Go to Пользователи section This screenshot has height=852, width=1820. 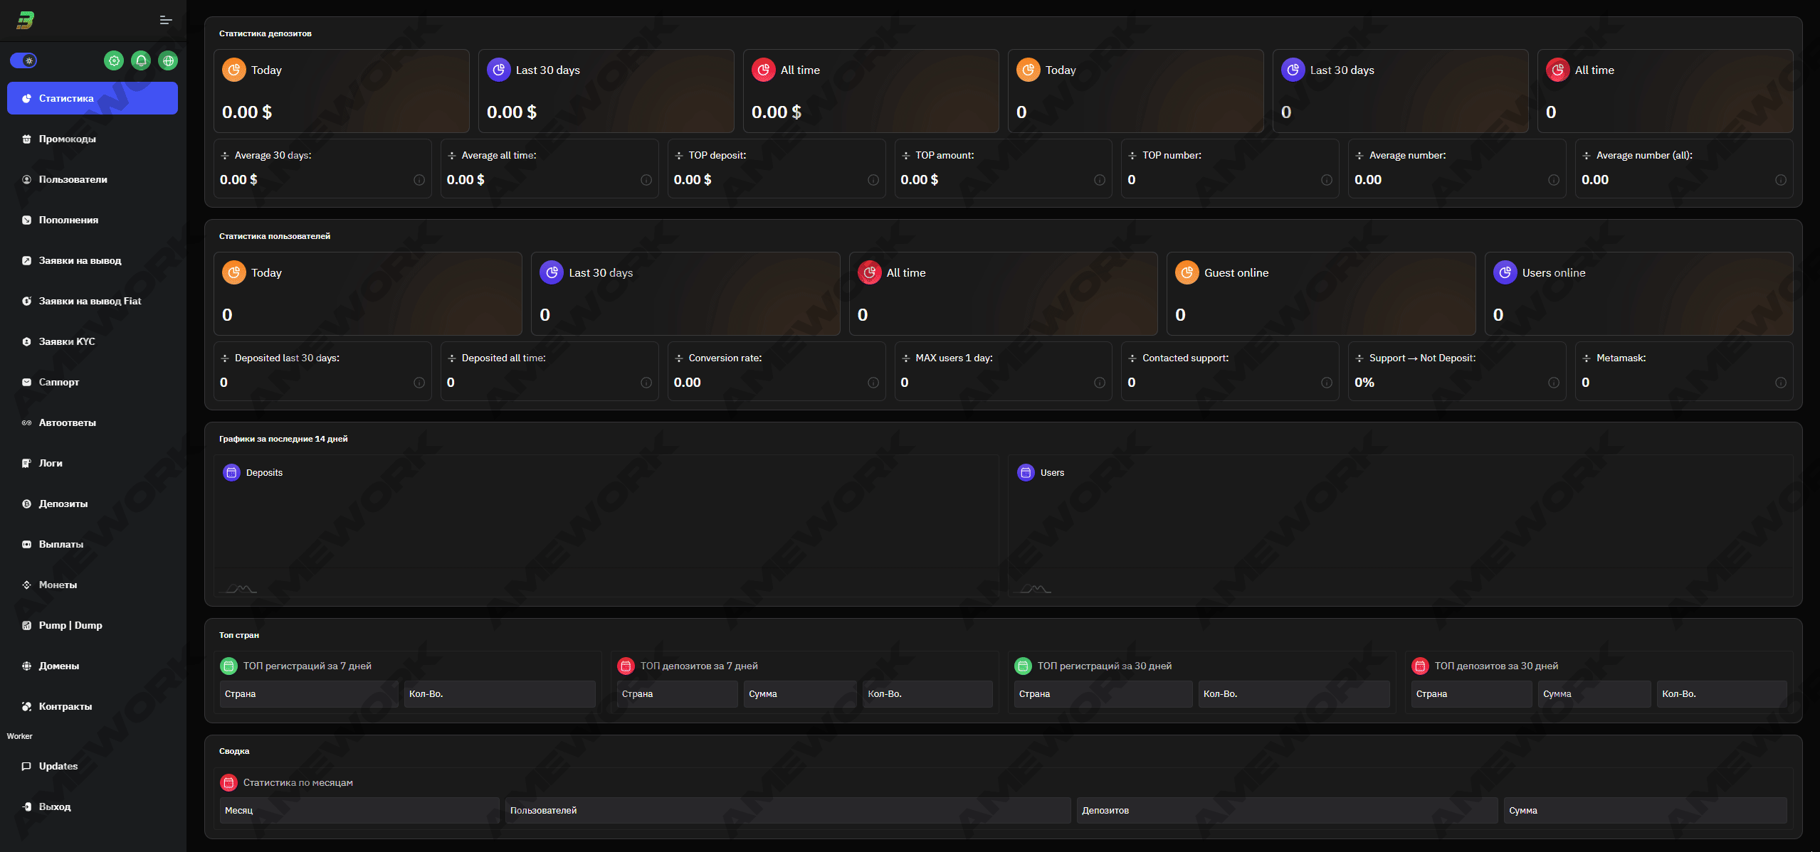pyautogui.click(x=73, y=179)
